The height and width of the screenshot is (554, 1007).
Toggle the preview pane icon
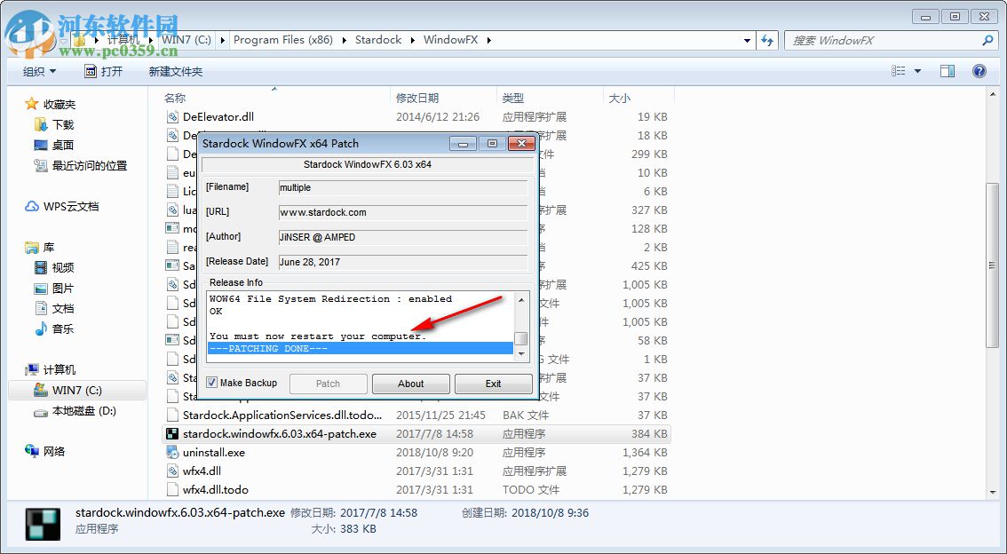[947, 70]
